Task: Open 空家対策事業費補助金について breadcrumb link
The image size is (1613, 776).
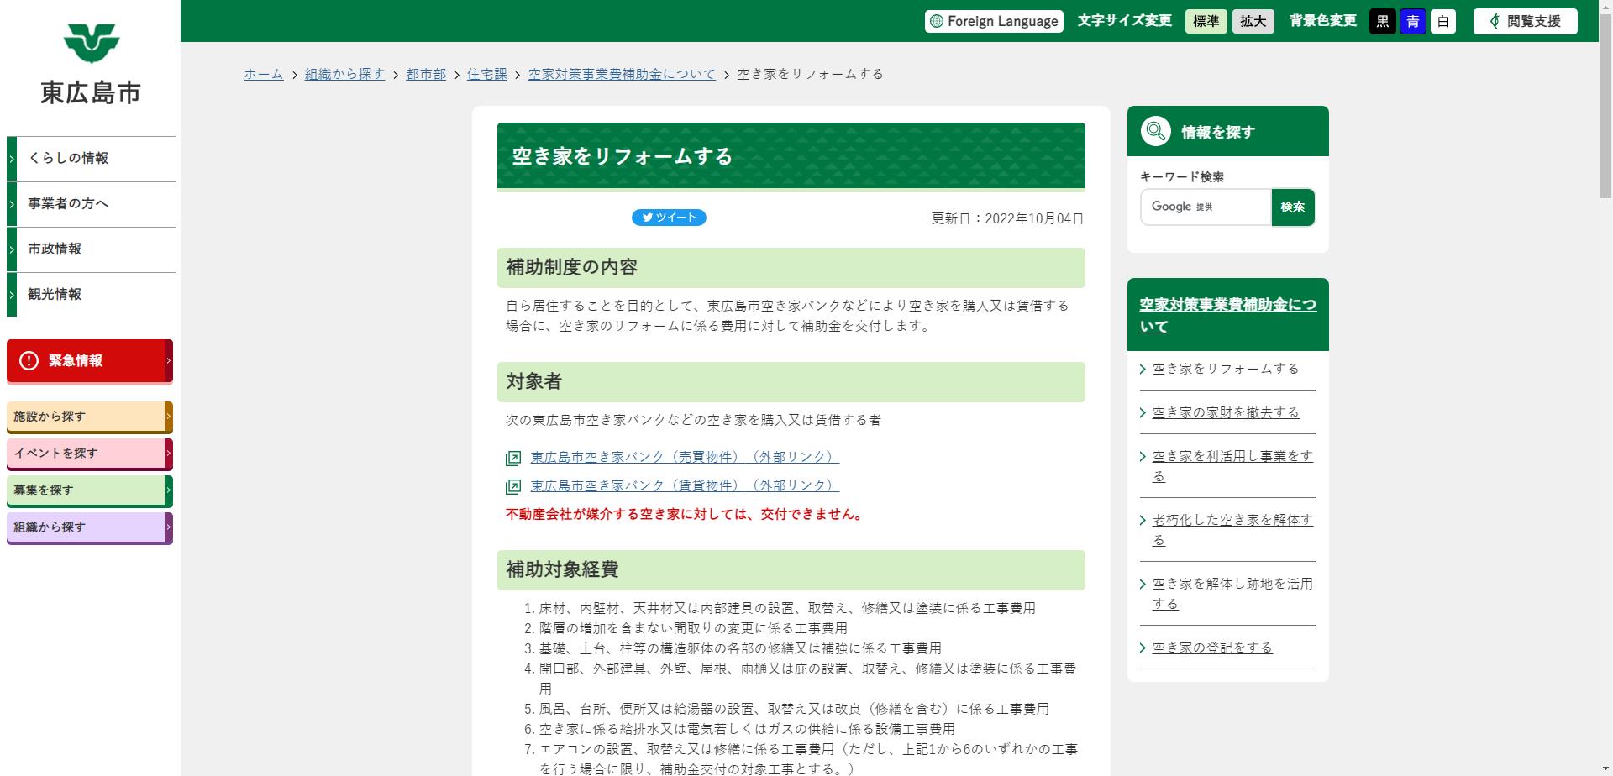Action: click(622, 74)
